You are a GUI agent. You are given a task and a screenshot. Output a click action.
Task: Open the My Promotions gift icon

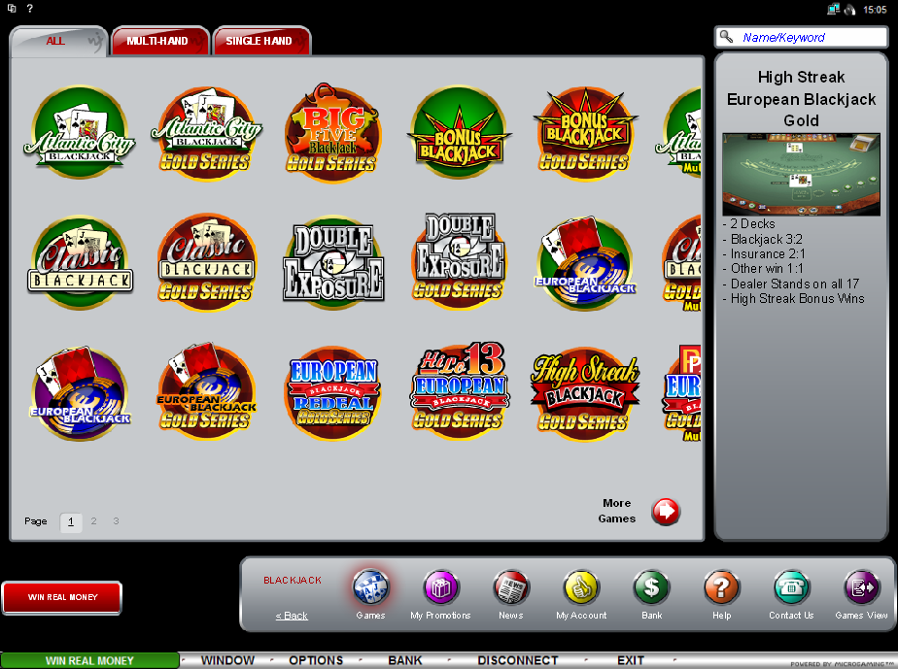pos(441,587)
